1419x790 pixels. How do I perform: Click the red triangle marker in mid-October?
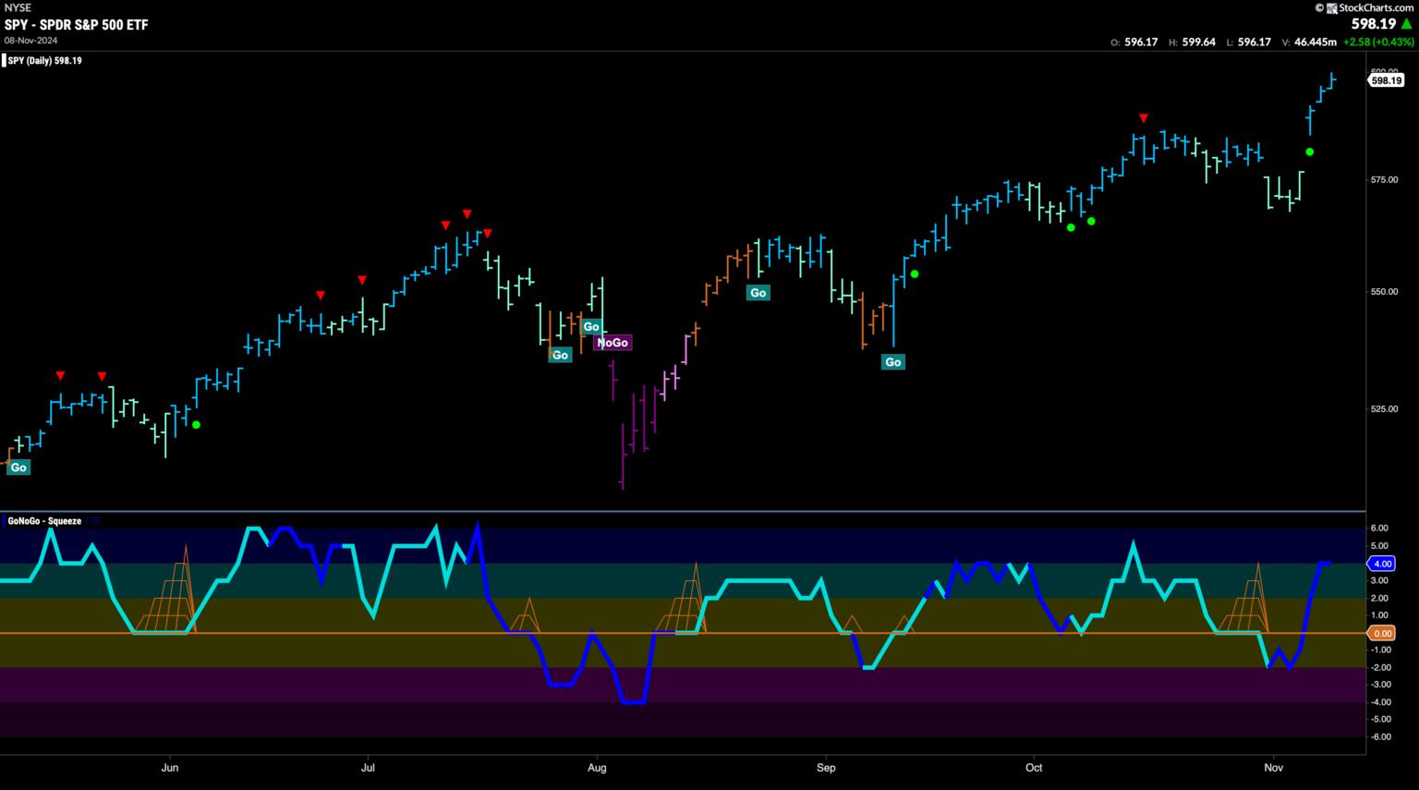[1144, 118]
